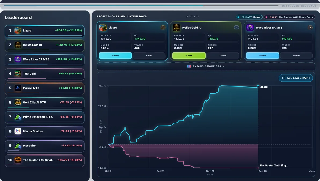Click the Gold Zilla AI MT5 icon
The height and width of the screenshot is (181, 320).
tap(18, 102)
